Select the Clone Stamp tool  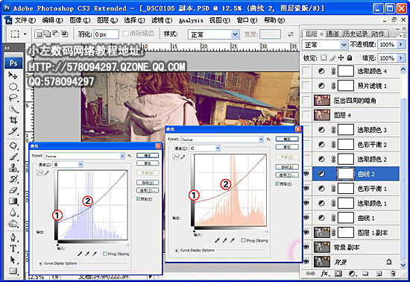pyautogui.click(x=13, y=168)
